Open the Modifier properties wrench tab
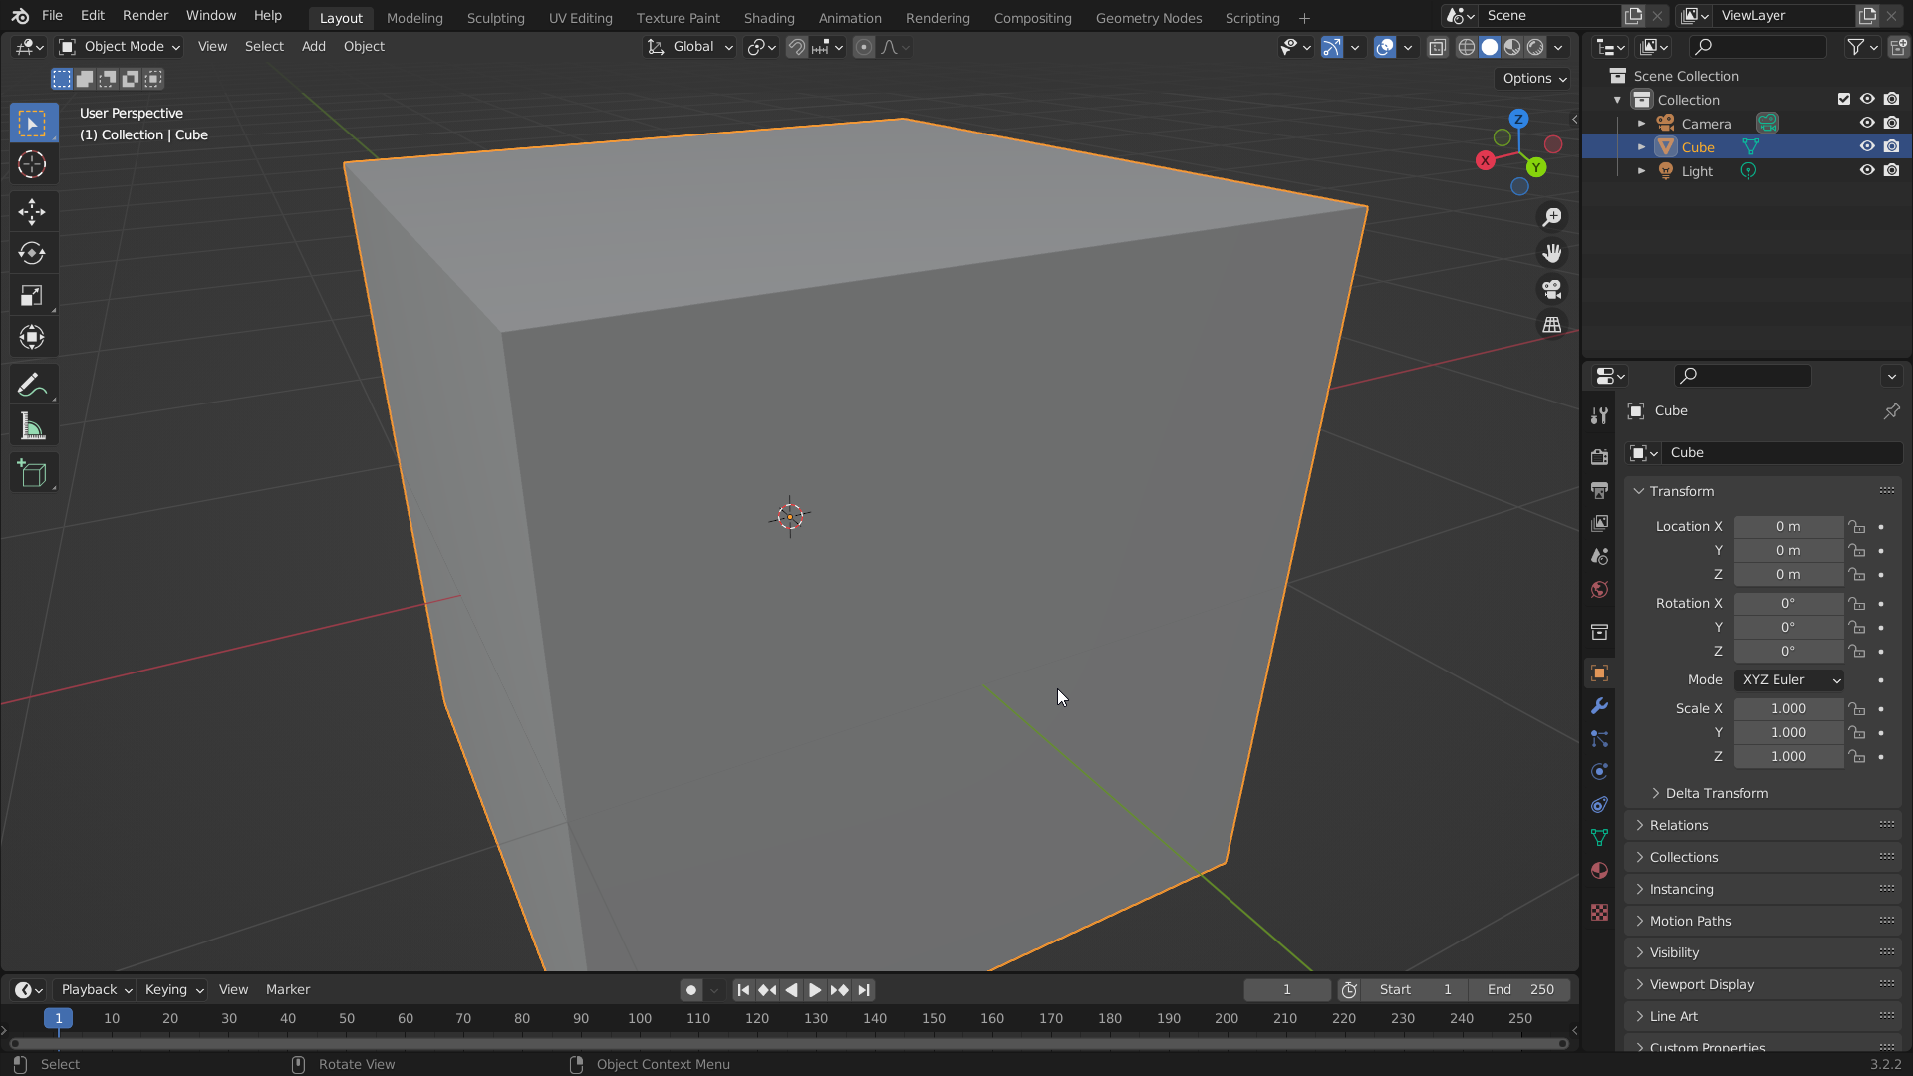This screenshot has height=1076, width=1913. pyautogui.click(x=1599, y=706)
